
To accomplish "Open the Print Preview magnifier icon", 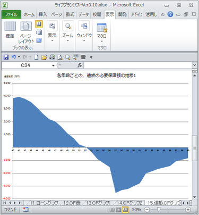I will click(x=60, y=57).
